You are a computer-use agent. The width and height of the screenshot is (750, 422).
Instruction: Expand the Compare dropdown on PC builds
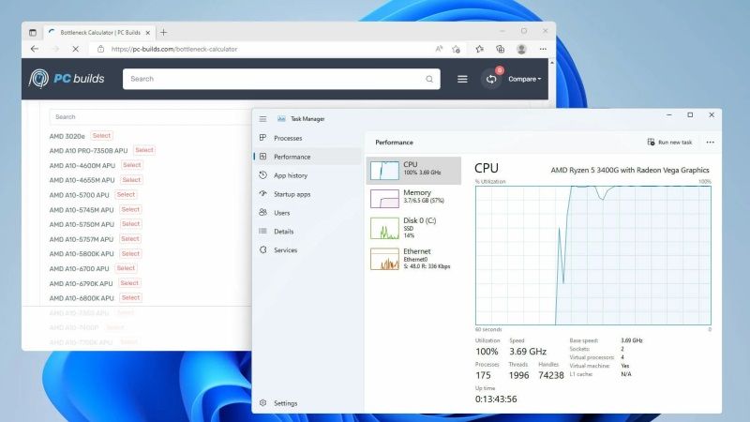(525, 79)
